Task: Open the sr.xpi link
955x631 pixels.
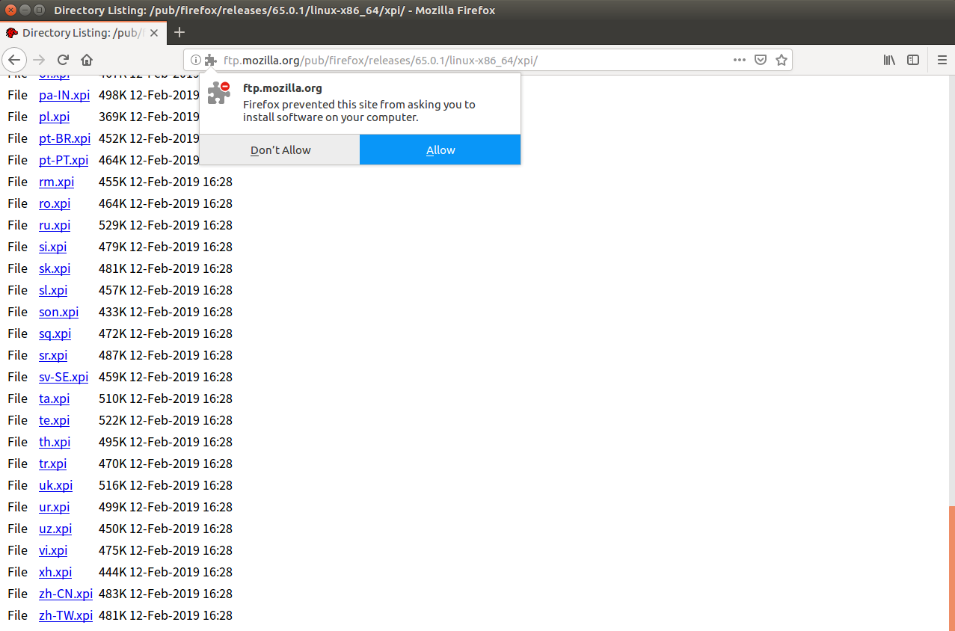Action: coord(53,355)
